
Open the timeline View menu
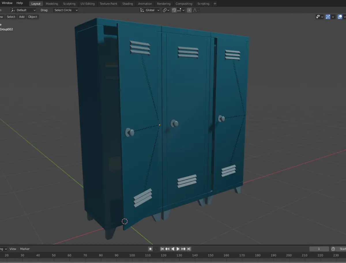point(13,249)
